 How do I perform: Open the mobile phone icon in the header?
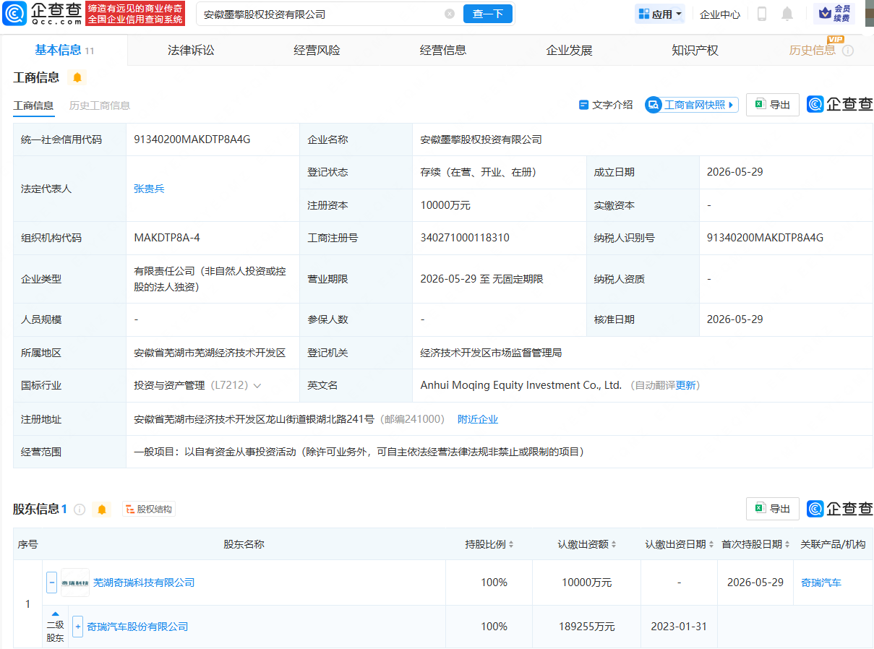[x=762, y=14]
